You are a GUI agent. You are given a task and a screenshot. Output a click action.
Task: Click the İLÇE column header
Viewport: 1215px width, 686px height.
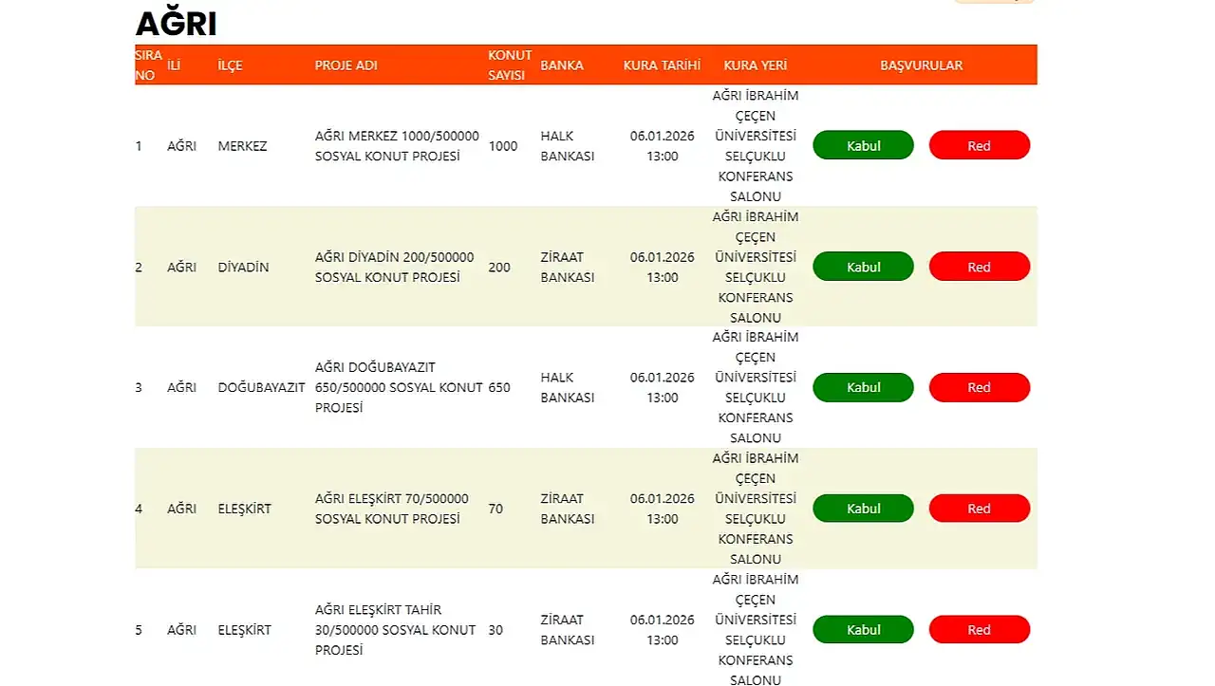230,65
